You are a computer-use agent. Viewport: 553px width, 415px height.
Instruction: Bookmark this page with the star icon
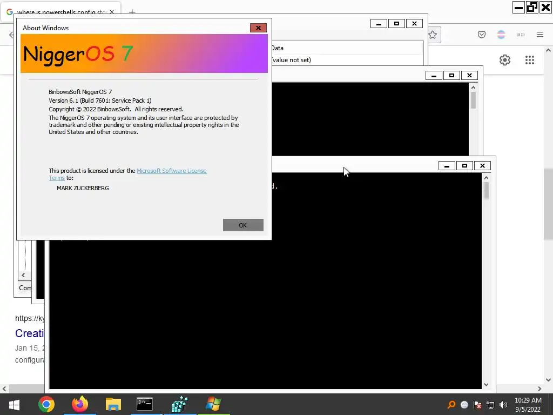(x=433, y=35)
